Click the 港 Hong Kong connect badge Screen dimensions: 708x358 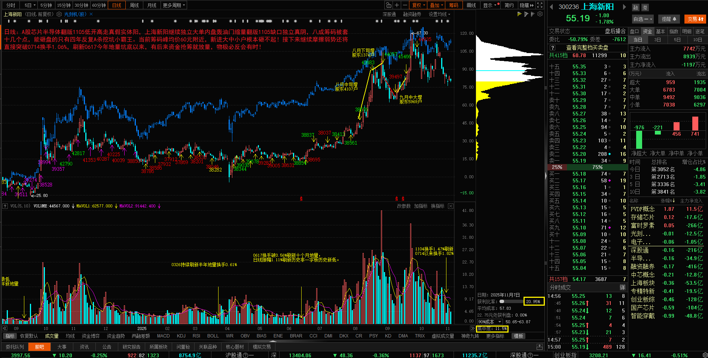pos(645,7)
